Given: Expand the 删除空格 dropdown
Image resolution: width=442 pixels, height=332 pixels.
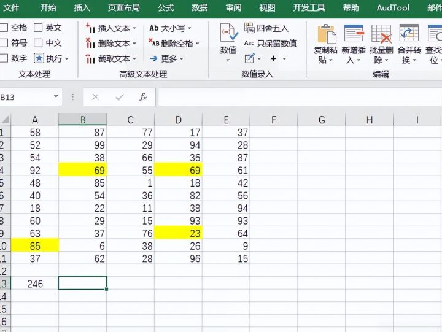Looking at the screenshot, I should pos(197,44).
